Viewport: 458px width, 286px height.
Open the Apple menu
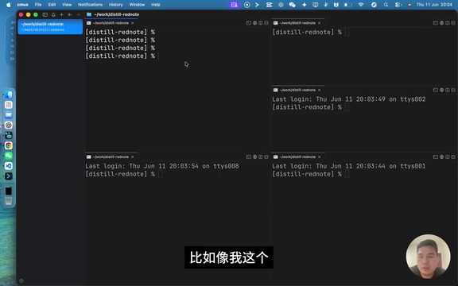pos(9,5)
